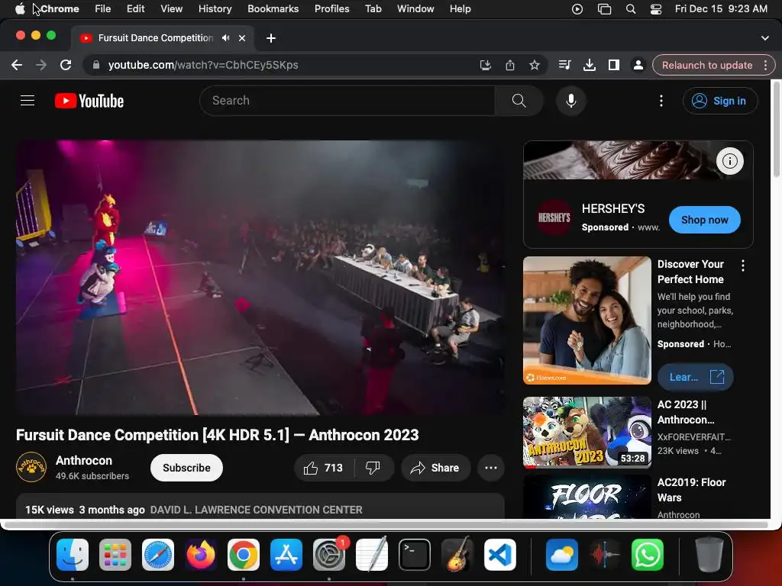Open AC 2023 Anthrocon video thumbnail
This screenshot has width=782, height=586.
click(587, 433)
